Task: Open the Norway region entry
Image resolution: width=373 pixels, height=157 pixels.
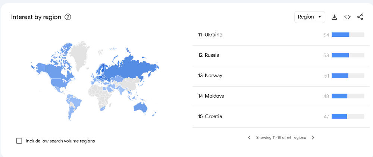Action: pos(213,76)
